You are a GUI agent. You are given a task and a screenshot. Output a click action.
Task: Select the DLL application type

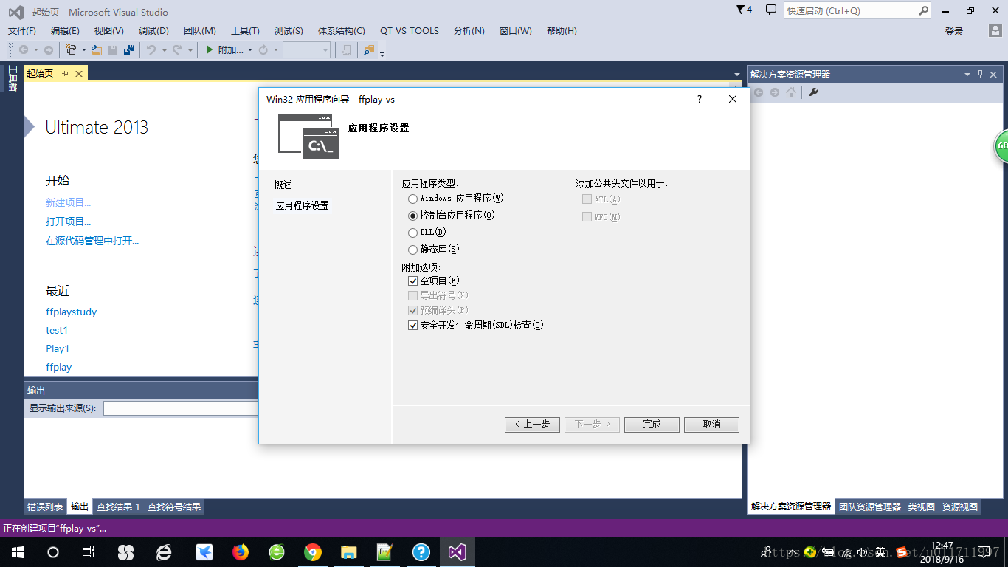point(412,233)
